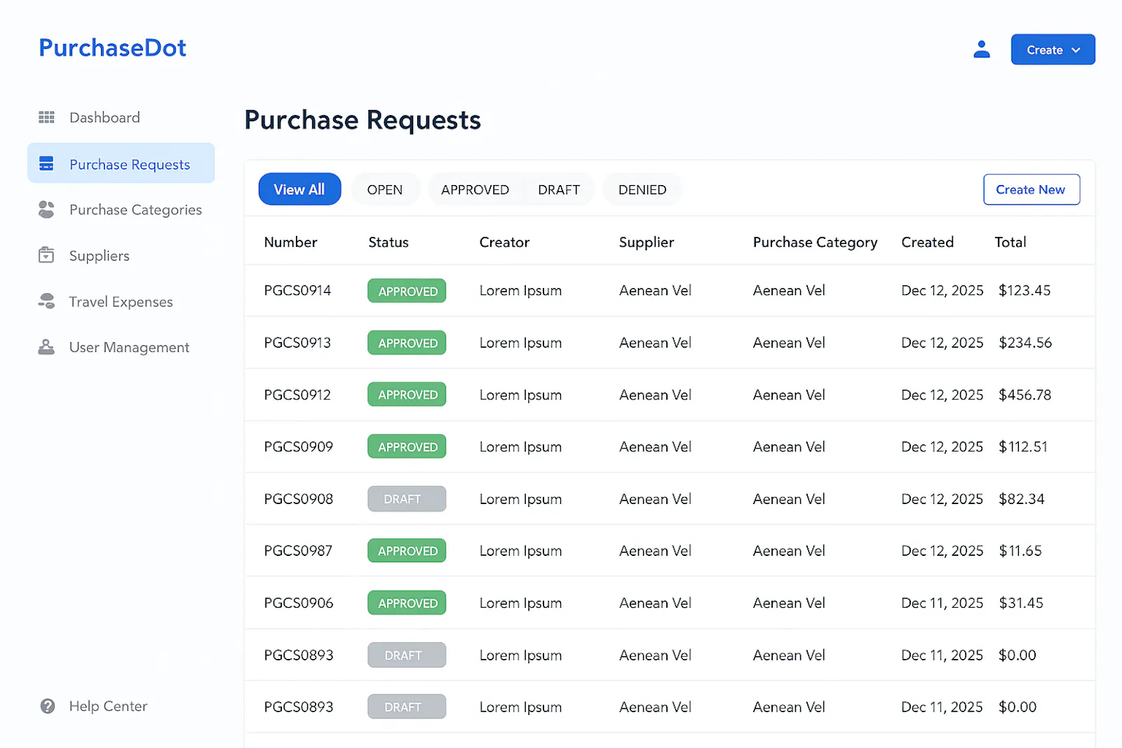The height and width of the screenshot is (748, 1122).
Task: Sort by Creator column header
Action: [504, 242]
